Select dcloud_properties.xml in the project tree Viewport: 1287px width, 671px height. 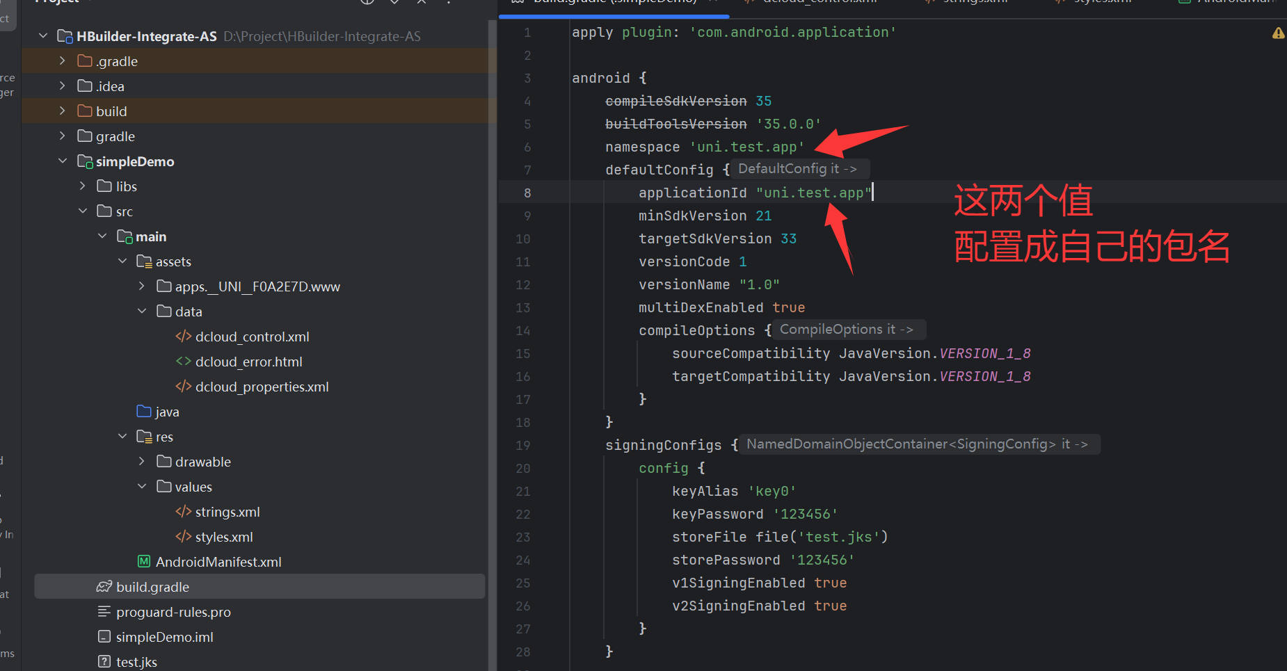point(262,387)
